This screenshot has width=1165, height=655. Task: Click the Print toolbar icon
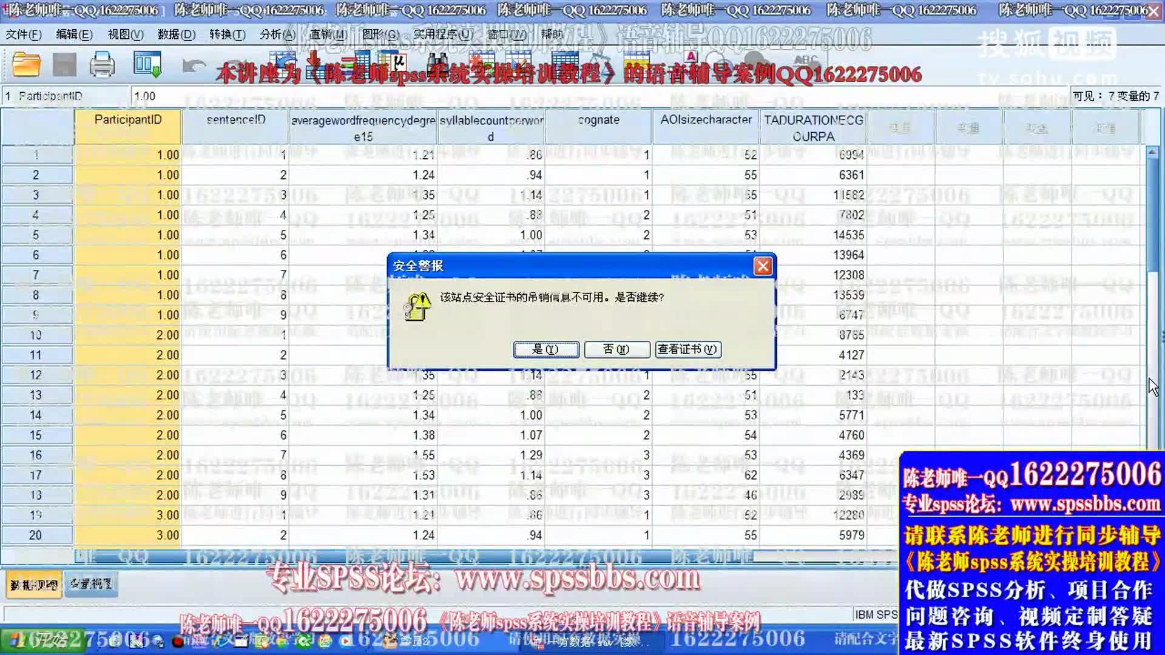[102, 64]
